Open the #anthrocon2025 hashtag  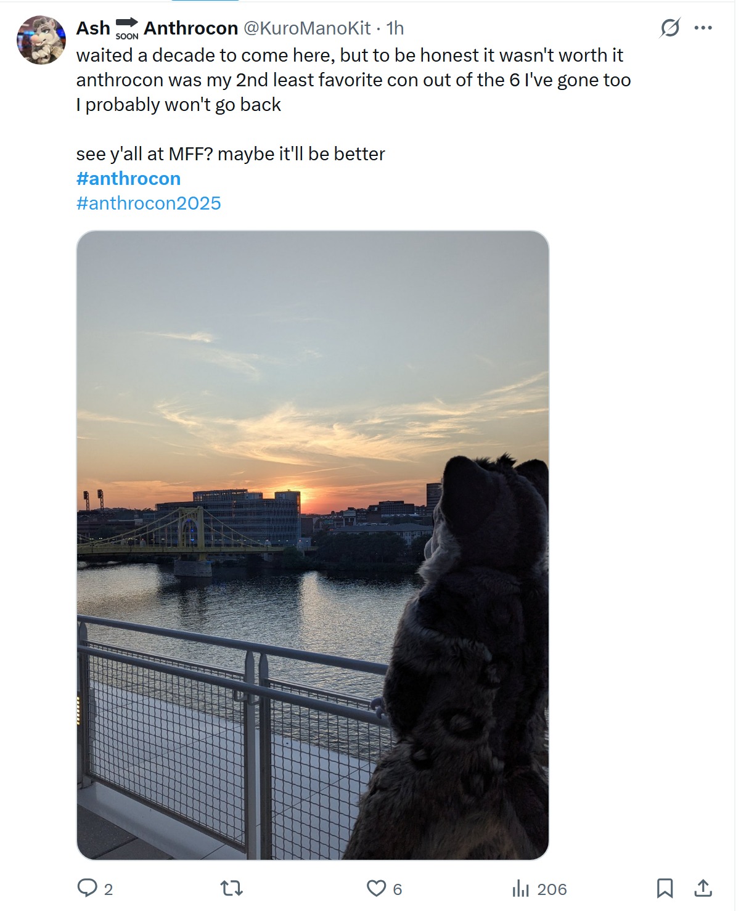point(149,203)
